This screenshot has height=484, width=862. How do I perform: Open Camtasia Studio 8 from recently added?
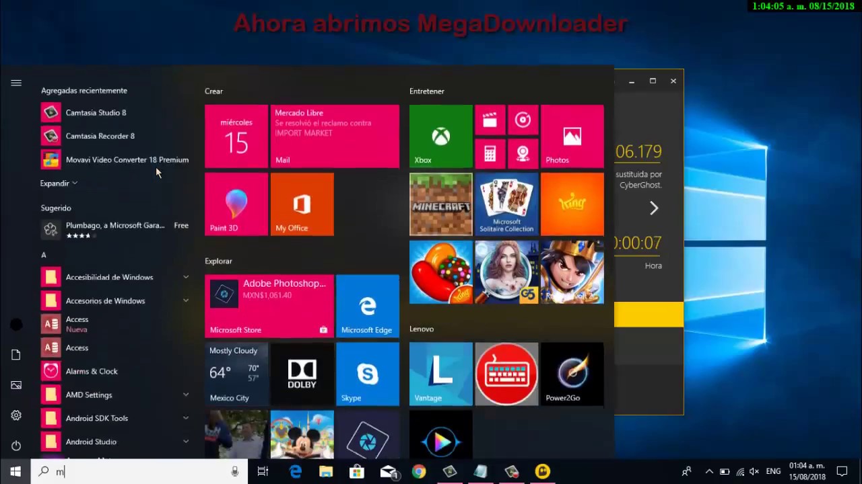114,112
